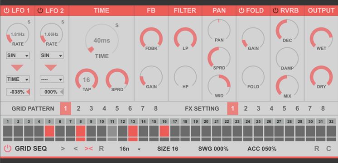The image size is (338, 163).
Task: Click the GRID SEQ power icon
Action: coord(8,149)
